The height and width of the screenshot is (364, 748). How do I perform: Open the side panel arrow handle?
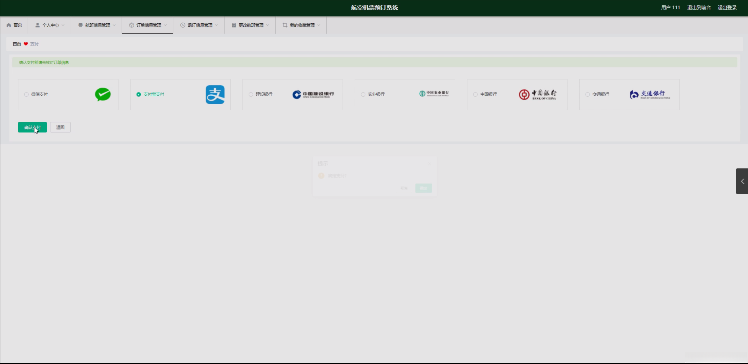742,181
